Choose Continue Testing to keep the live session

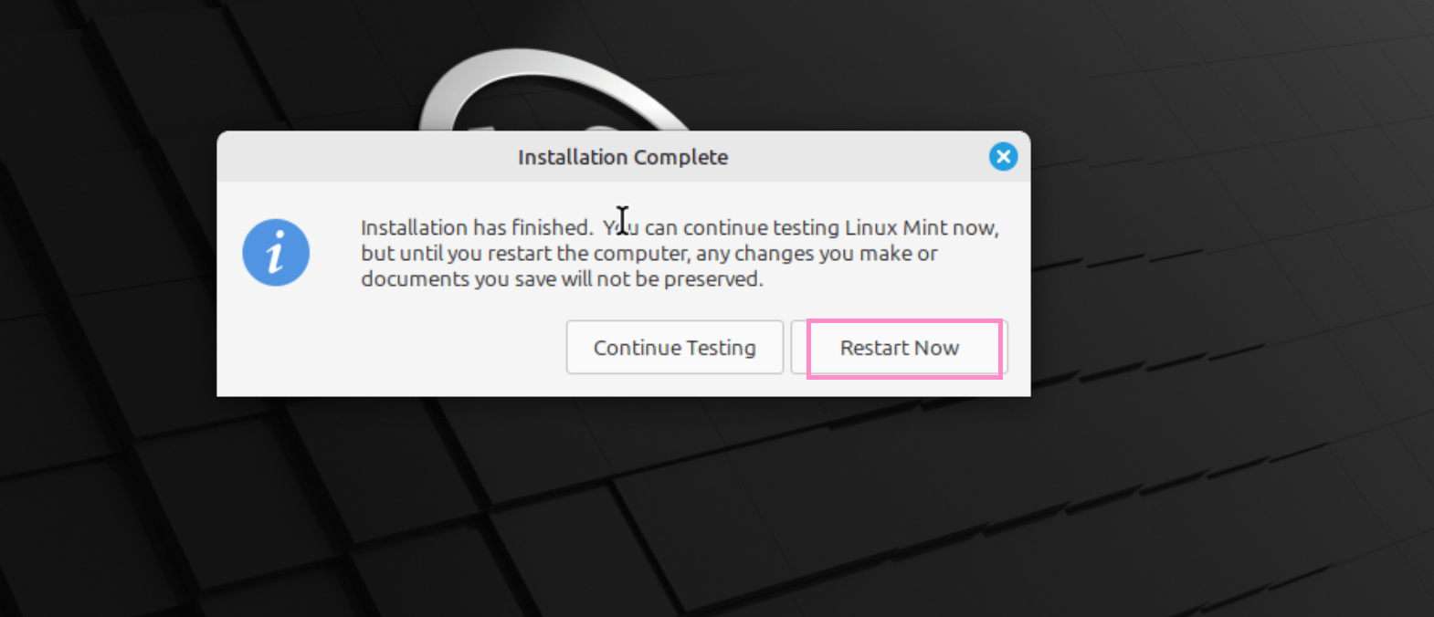pyautogui.click(x=675, y=348)
